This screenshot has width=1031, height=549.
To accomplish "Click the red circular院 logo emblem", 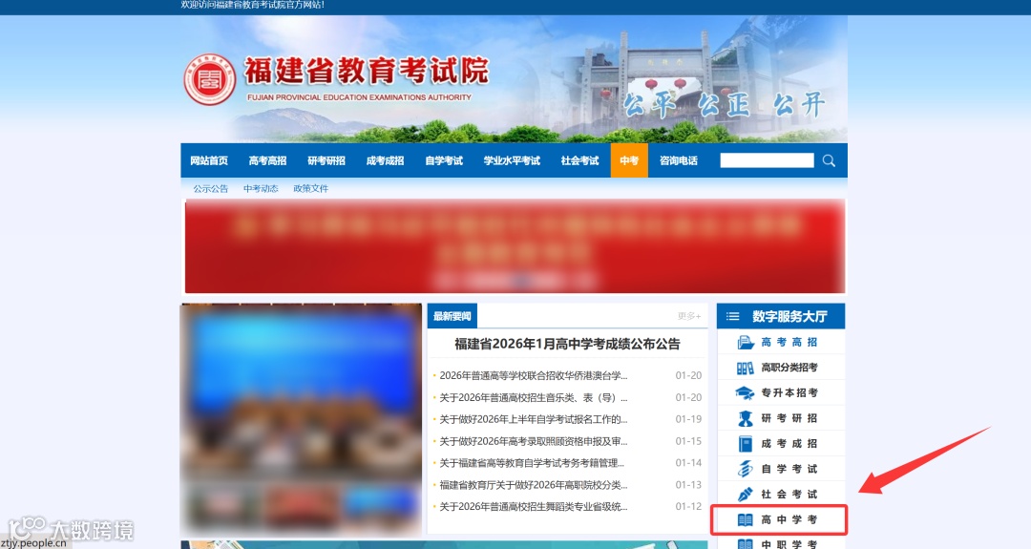I will pos(210,79).
